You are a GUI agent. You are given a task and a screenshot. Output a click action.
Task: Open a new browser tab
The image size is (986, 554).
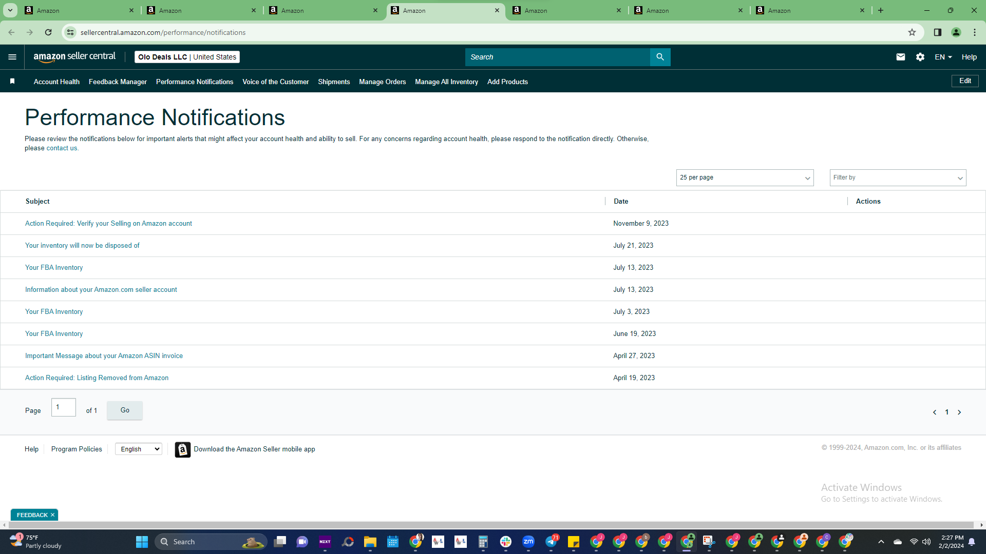(x=881, y=10)
